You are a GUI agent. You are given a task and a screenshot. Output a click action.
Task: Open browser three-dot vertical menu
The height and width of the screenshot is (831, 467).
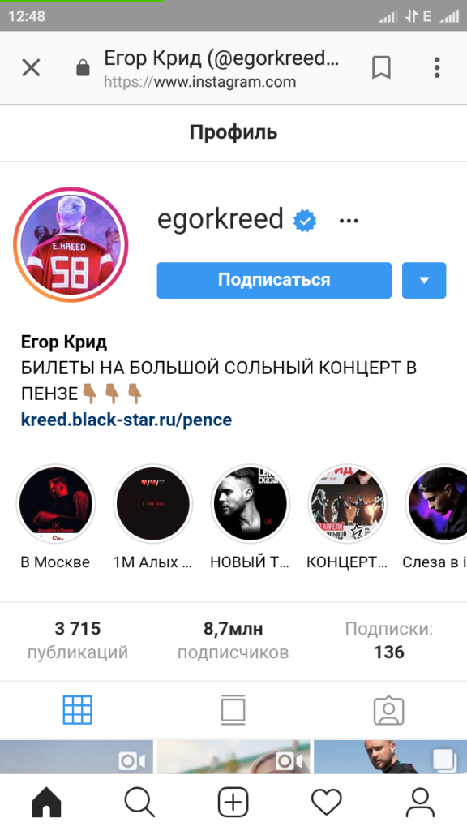pyautogui.click(x=437, y=68)
